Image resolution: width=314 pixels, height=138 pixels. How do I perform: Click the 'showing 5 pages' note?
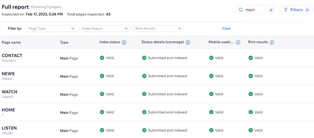(46, 7)
